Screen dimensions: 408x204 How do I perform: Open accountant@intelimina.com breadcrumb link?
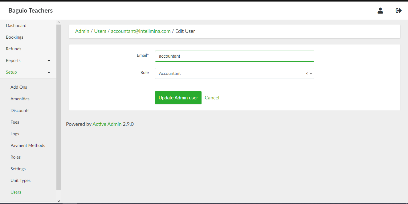pyautogui.click(x=141, y=31)
